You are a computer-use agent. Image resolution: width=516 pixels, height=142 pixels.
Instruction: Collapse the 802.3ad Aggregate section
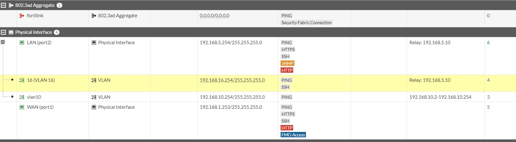3,5
